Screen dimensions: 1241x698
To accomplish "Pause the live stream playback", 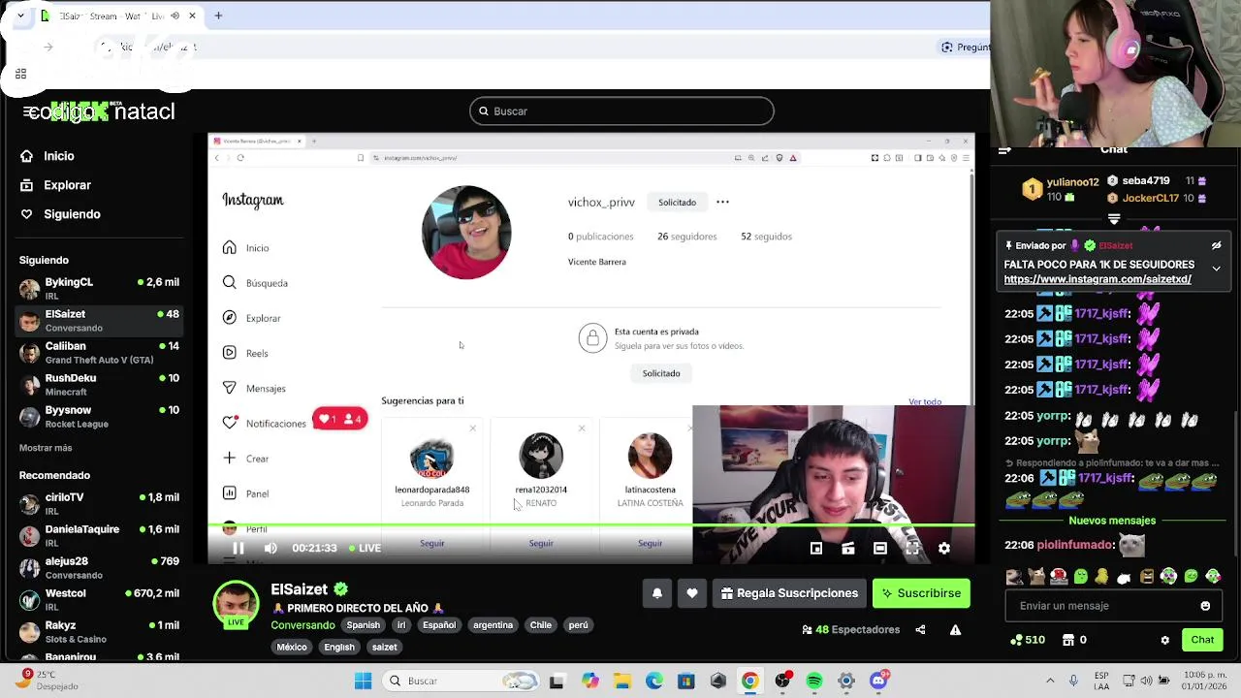I will (238, 548).
